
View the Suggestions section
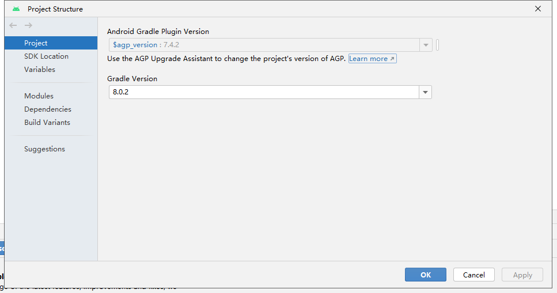point(44,149)
